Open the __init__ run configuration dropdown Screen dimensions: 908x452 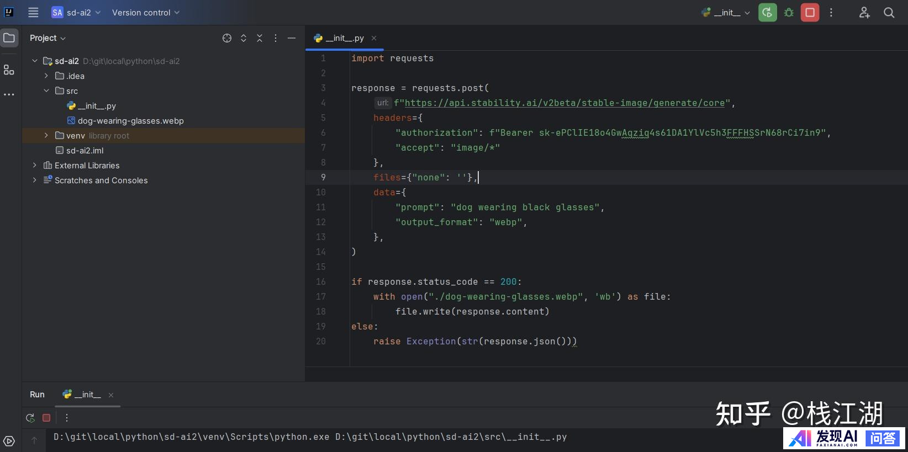coord(726,12)
